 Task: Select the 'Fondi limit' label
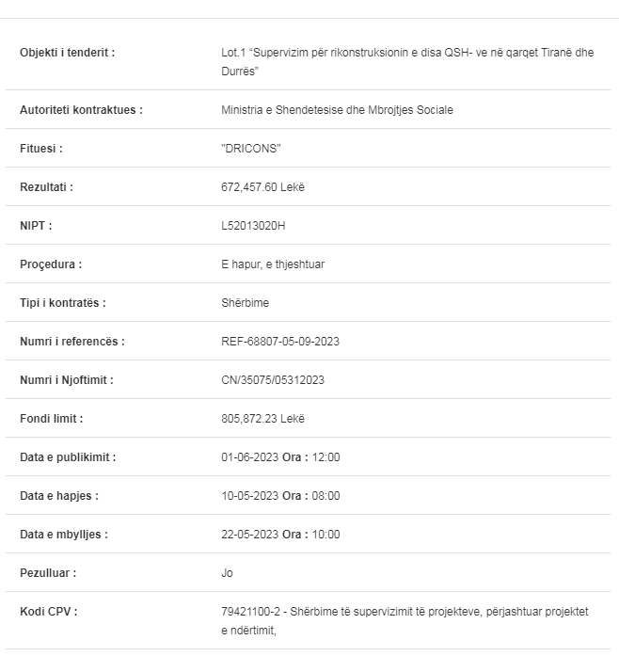pyautogui.click(x=51, y=419)
